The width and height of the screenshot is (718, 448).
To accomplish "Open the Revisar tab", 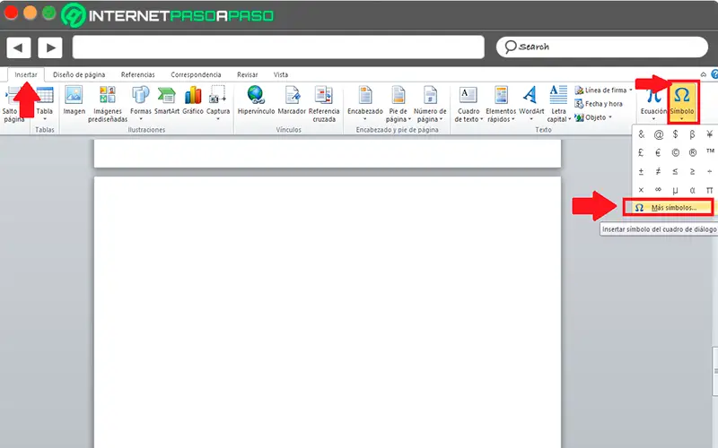I will [248, 74].
